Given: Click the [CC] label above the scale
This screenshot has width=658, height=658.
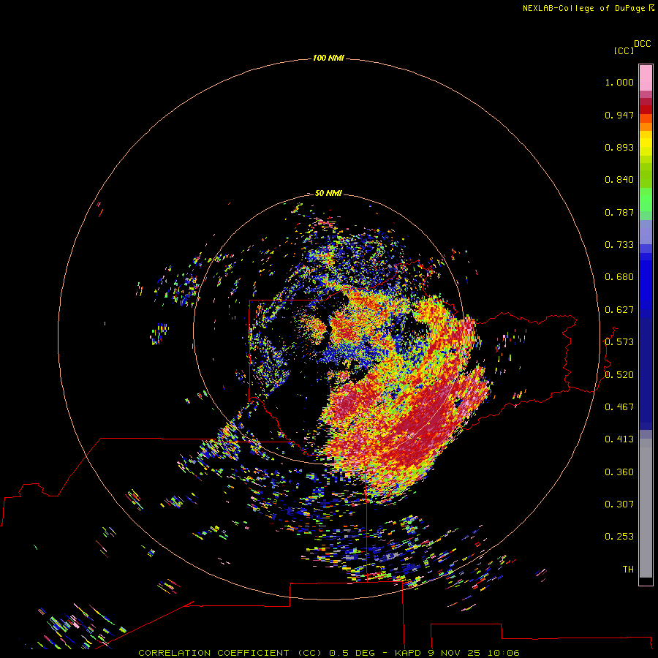Looking at the screenshot, I should (x=624, y=50).
